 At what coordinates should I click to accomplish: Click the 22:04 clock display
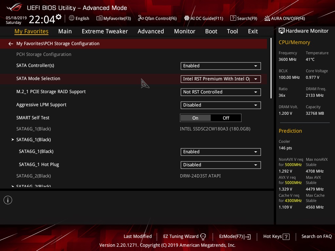coord(42,19)
